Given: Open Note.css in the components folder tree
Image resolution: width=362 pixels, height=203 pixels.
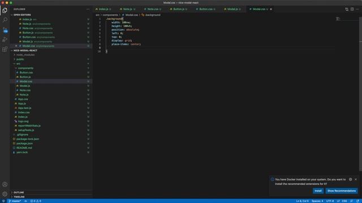Looking at the screenshot, I should 25,90.
